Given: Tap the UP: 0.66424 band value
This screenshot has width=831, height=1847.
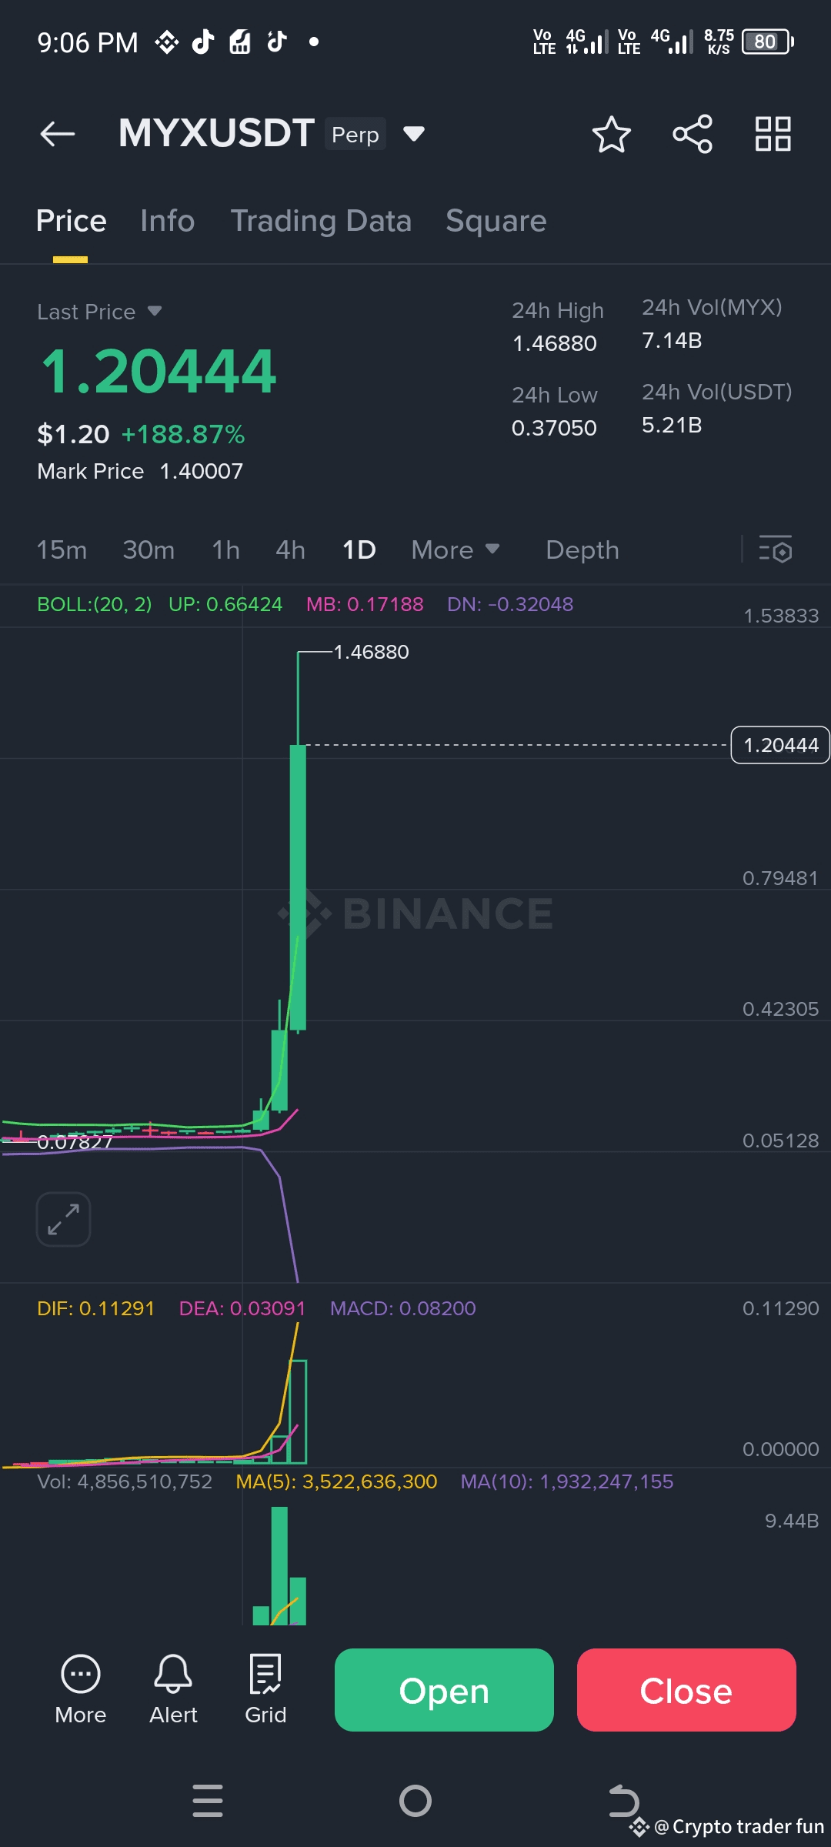Looking at the screenshot, I should pyautogui.click(x=225, y=604).
